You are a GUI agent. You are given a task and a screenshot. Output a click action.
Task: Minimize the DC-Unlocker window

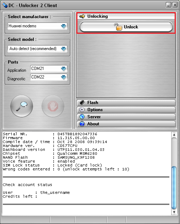coord(169,5)
